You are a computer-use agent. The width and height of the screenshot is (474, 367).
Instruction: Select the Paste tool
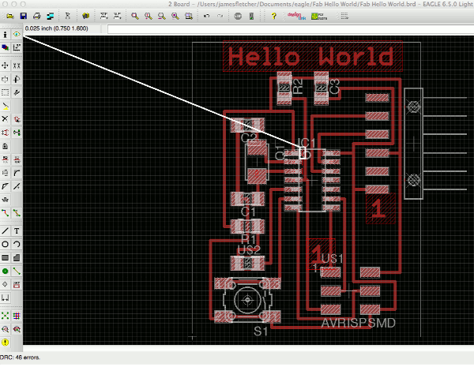coord(5,106)
